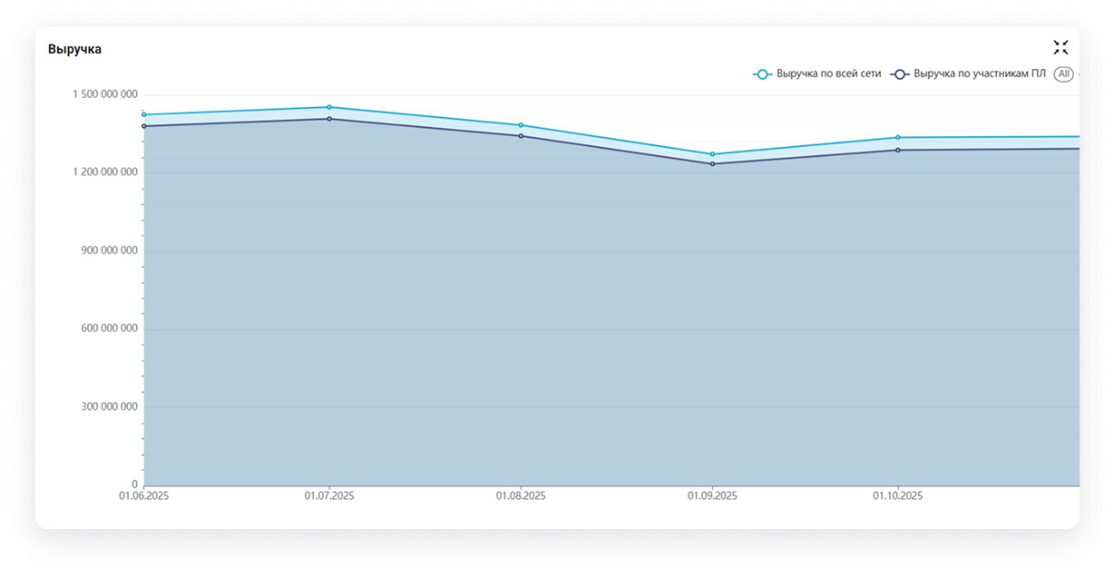Pick the dark blue data point at 01.10.2025
Viewport: 1114px width, 568px height.
[898, 150]
